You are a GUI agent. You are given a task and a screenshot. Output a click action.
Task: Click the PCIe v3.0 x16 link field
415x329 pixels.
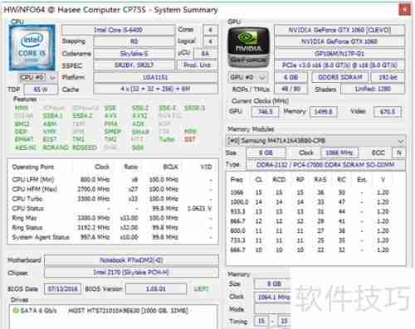click(x=339, y=65)
